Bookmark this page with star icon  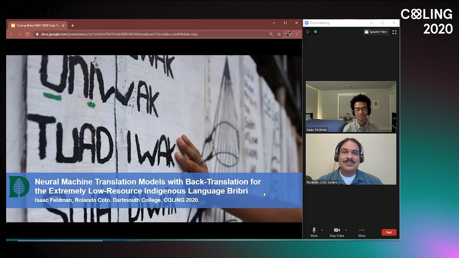279,34
